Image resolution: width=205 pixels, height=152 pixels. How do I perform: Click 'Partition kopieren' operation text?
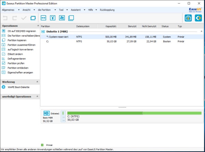pos(17,40)
